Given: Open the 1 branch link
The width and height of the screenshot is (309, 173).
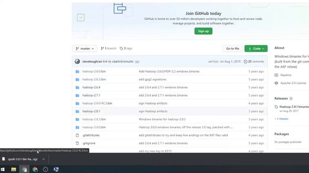Looking at the screenshot, I should [109, 48].
